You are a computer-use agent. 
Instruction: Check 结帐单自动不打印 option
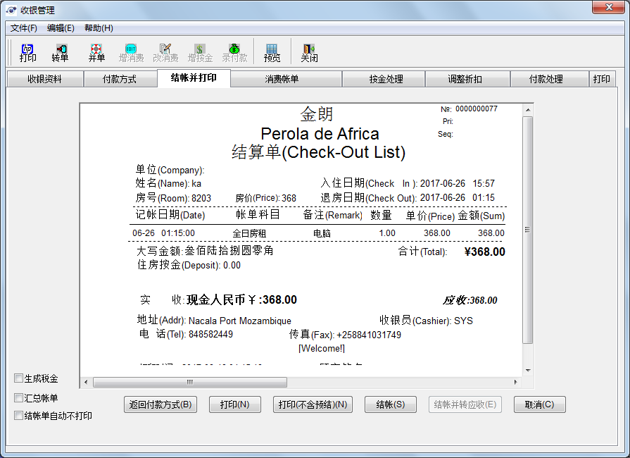point(19,415)
